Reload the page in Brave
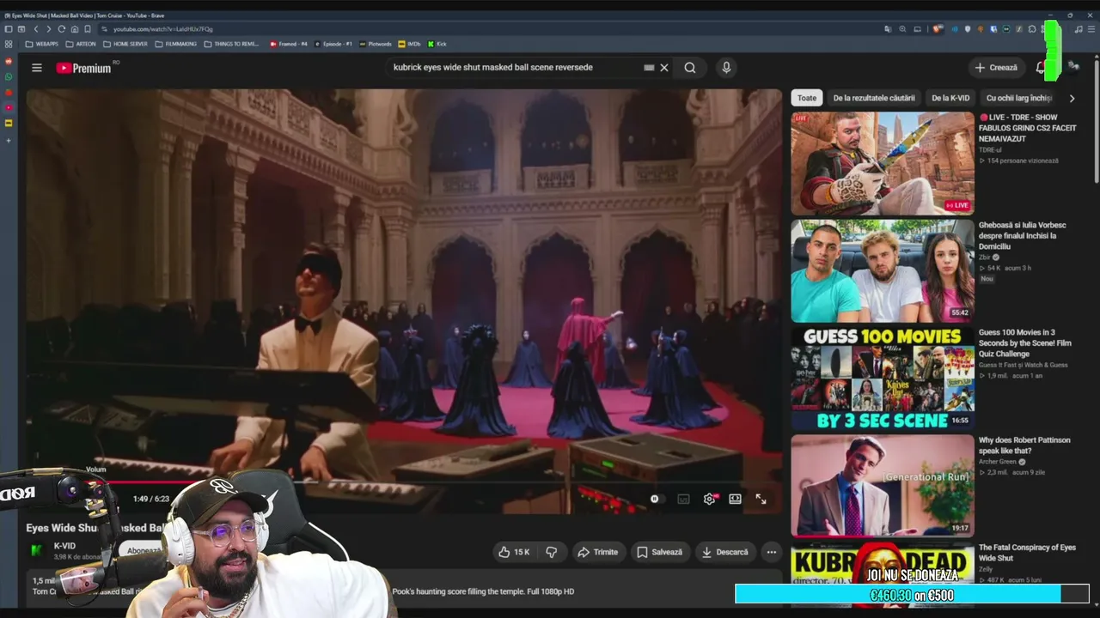Viewport: 1100px width, 618px height. click(61, 29)
